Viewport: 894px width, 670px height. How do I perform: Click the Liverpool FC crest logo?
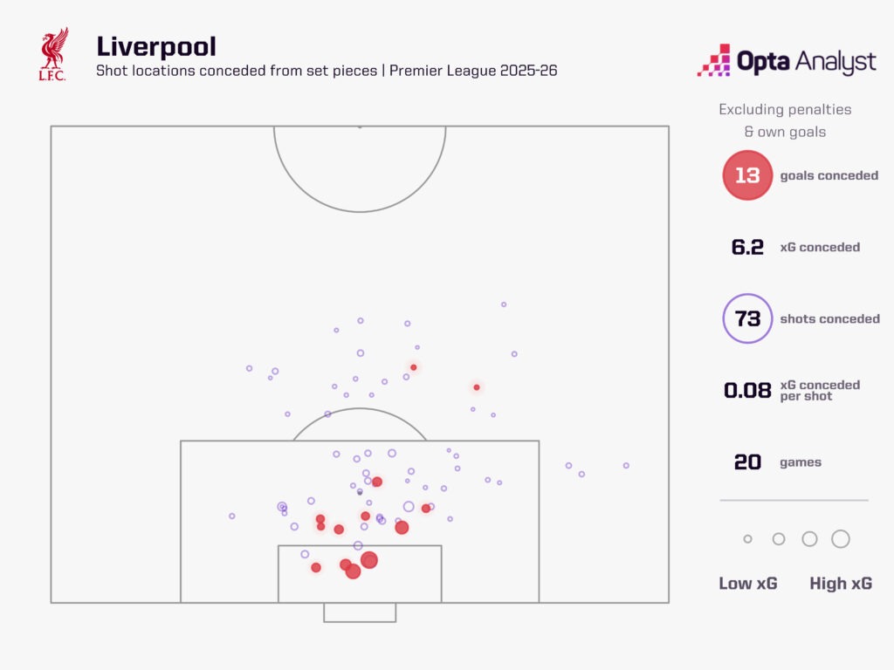[53, 55]
